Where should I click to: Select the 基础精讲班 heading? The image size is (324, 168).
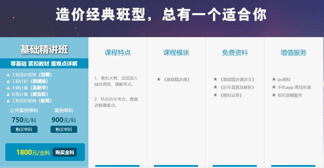click(x=44, y=49)
